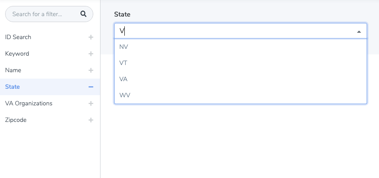Expand the Keyword filter plus icon
379x178 pixels.
coord(91,54)
